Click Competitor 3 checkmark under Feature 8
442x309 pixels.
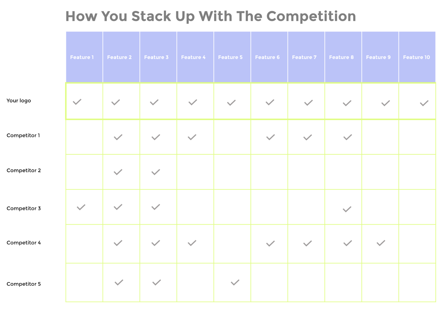347,209
